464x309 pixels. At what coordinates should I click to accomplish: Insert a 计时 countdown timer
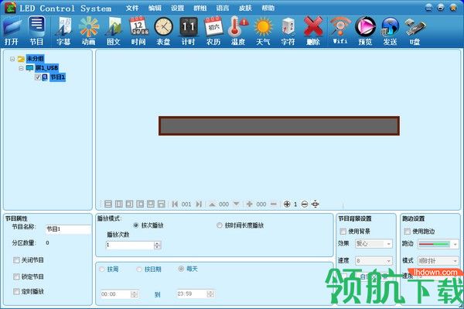click(188, 32)
